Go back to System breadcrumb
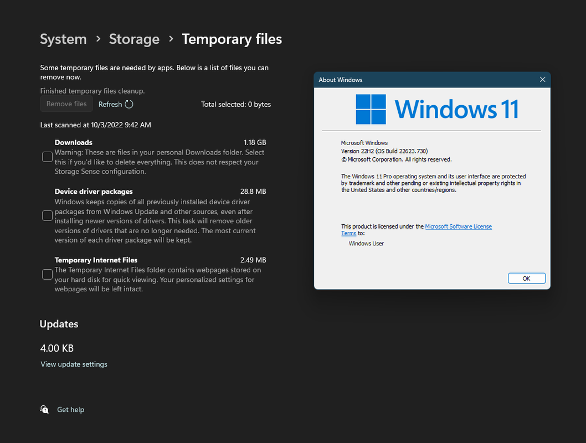 point(63,39)
